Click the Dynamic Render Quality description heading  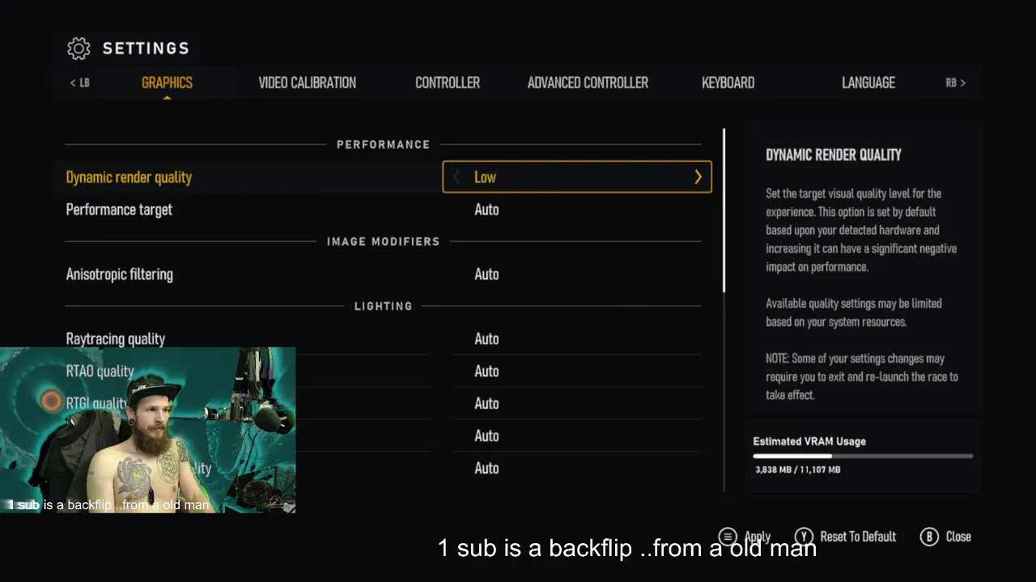(x=834, y=154)
